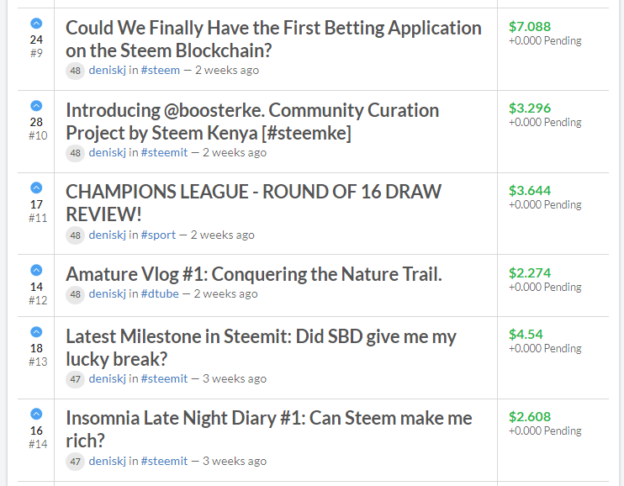Open the Amature Vlog #1 post
The width and height of the screenshot is (624, 486).
[x=254, y=274]
